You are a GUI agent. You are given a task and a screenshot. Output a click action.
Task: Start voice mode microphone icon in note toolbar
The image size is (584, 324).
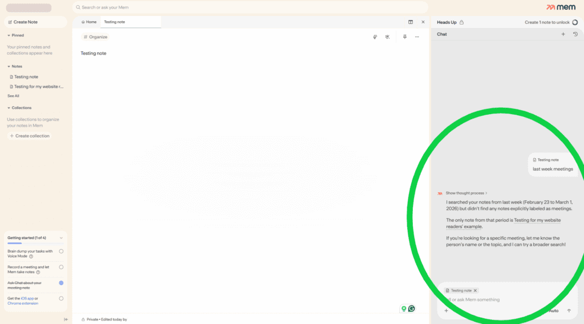point(375,37)
